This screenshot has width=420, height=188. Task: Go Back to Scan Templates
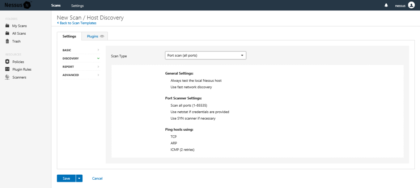click(77, 23)
